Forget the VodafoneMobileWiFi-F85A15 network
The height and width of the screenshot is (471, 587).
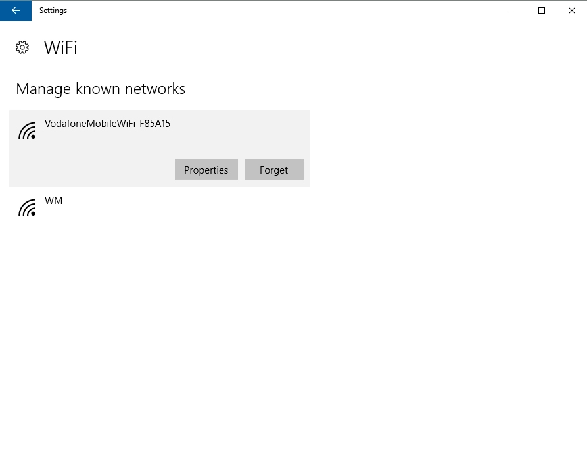pyautogui.click(x=273, y=170)
